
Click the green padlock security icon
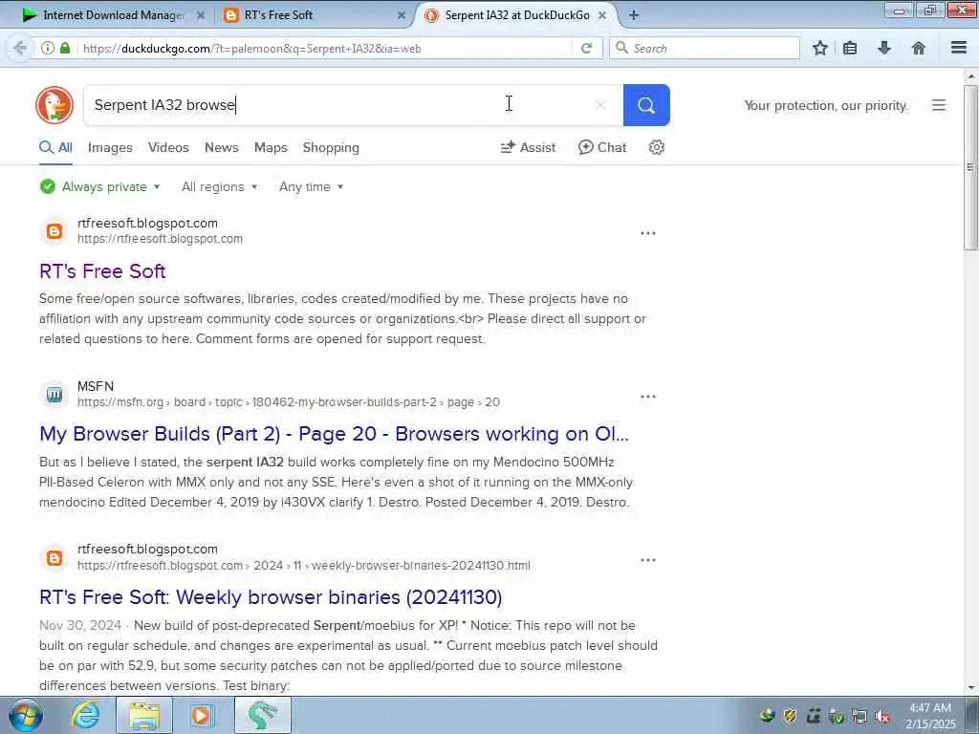click(x=65, y=48)
